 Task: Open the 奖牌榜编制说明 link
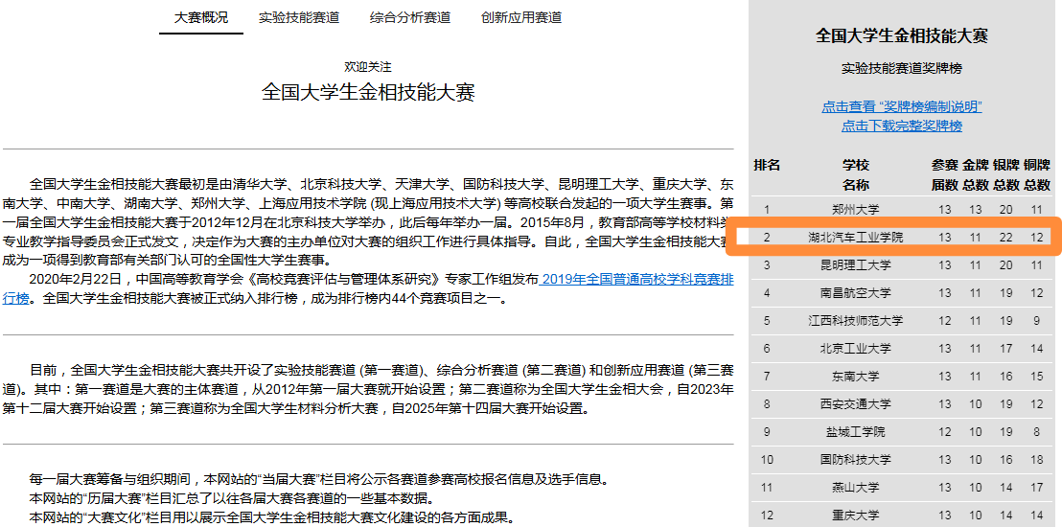point(901,106)
